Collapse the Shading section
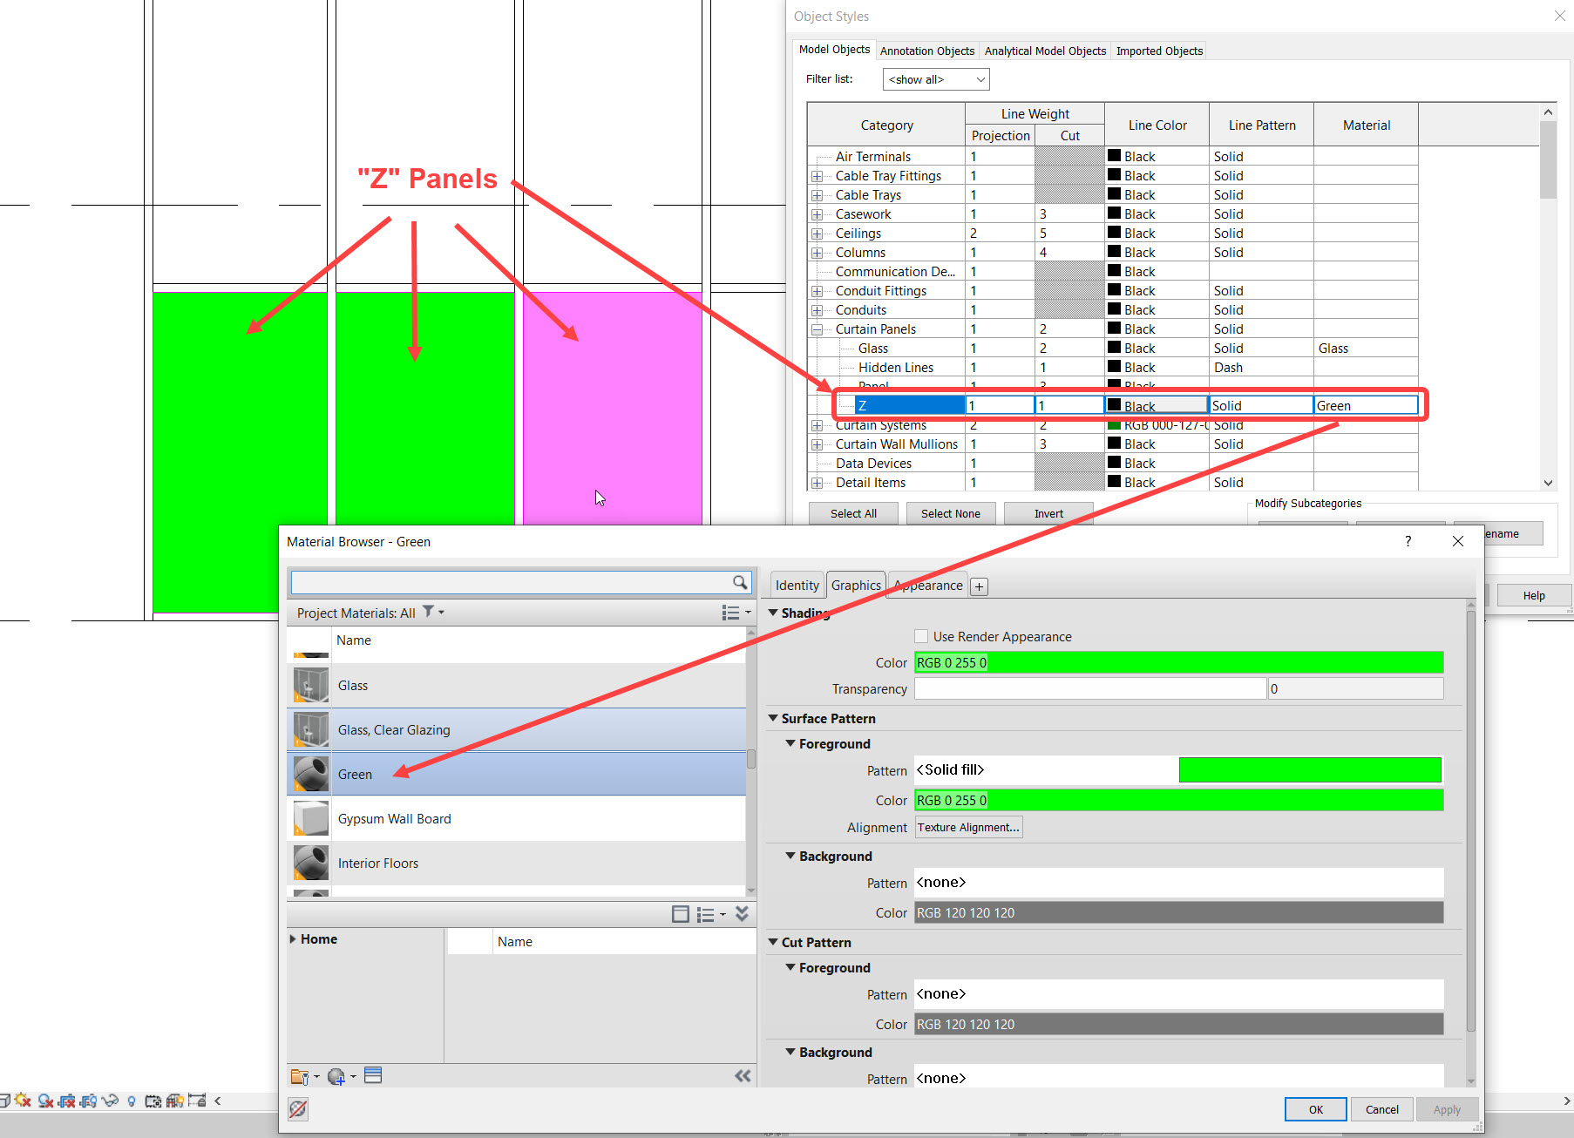This screenshot has width=1574, height=1138. coord(774,613)
